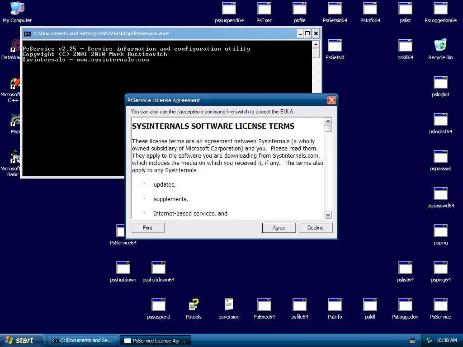Image resolution: width=463 pixels, height=347 pixels.
Task: Select the Pstools help file icon
Action: 194,309
